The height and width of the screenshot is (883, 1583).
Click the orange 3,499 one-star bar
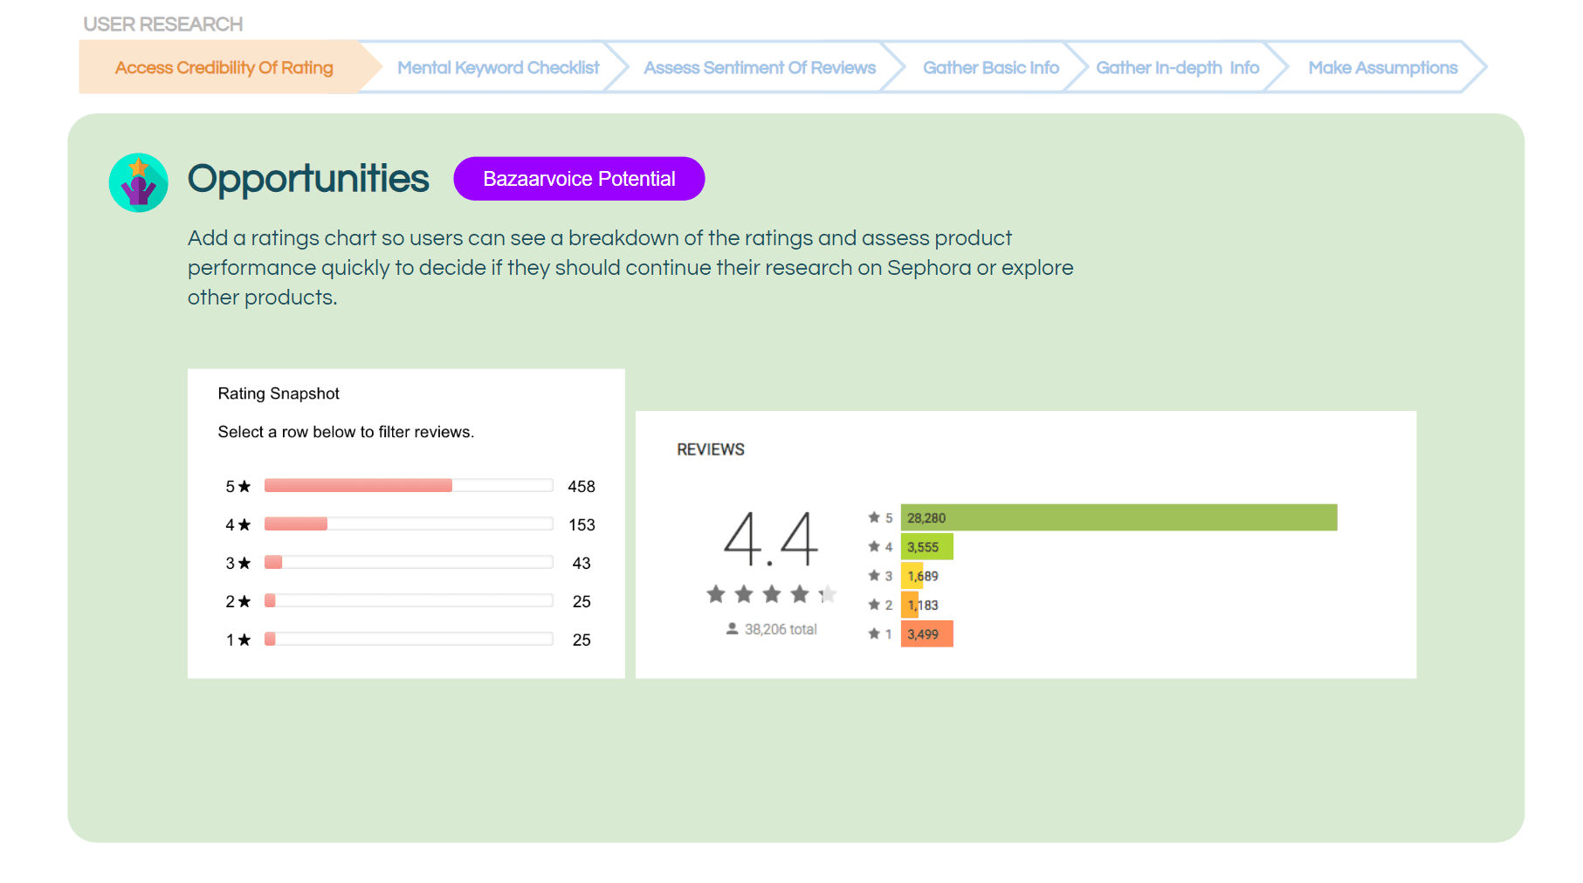[926, 633]
